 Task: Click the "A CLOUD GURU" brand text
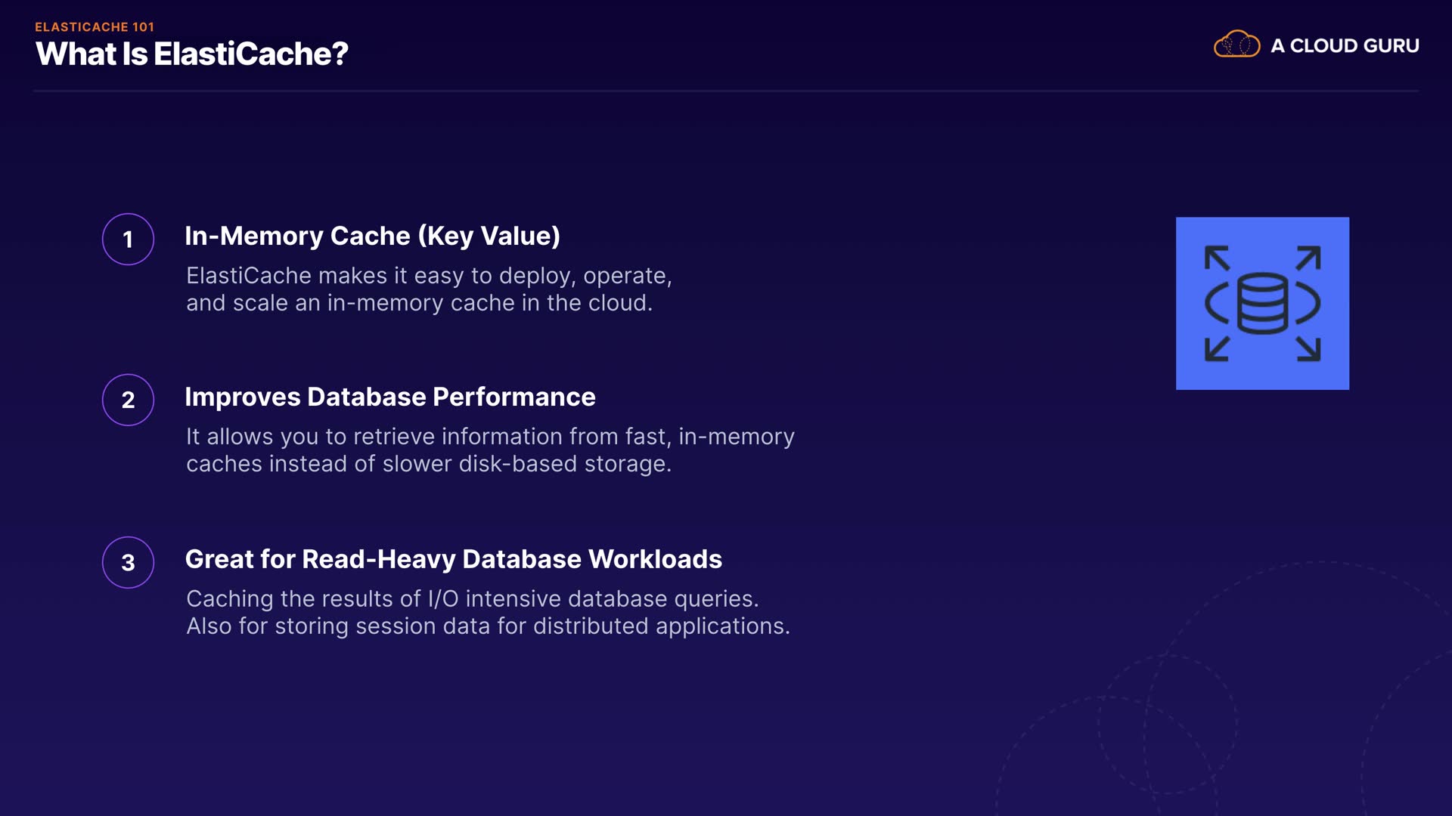pos(1345,45)
